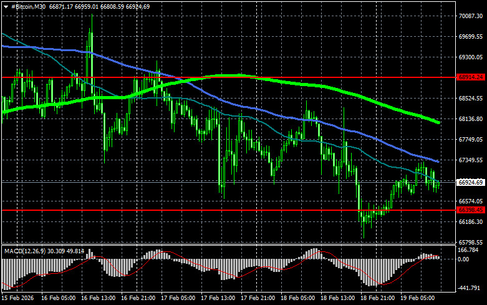
Task: Click the current price label 66924.69
Action: point(471,183)
